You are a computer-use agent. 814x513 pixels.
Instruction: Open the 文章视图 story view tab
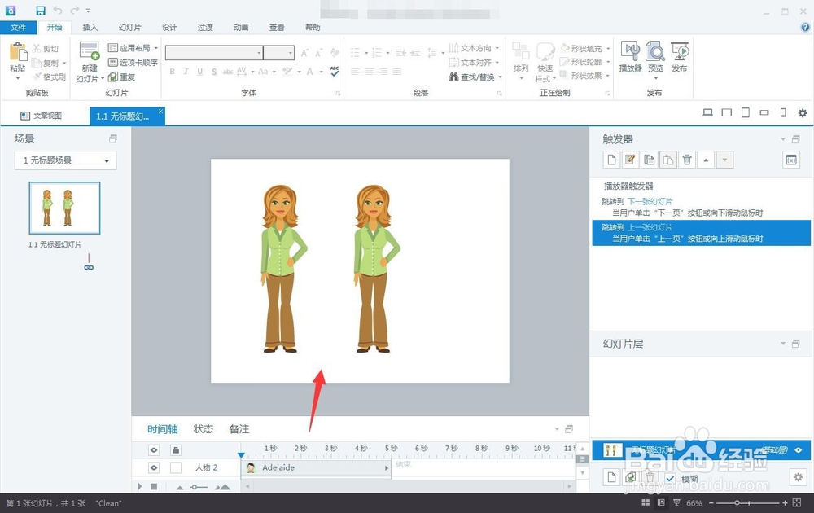coord(42,116)
